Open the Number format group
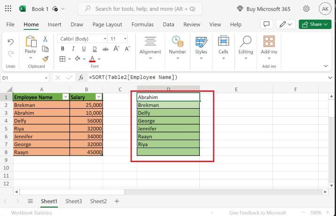Viewport: 336px width, 216px height. click(178, 48)
